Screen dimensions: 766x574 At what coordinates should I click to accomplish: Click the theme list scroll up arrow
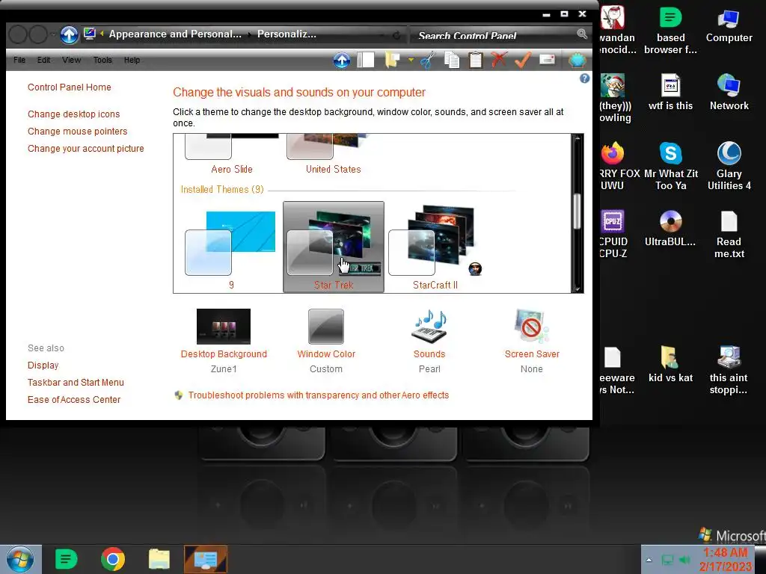point(577,138)
